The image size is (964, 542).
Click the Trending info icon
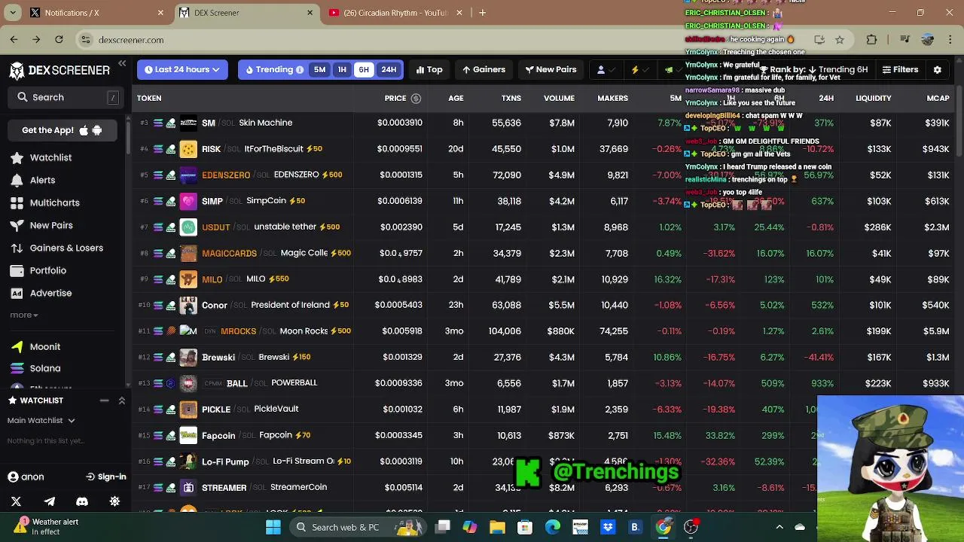(300, 69)
